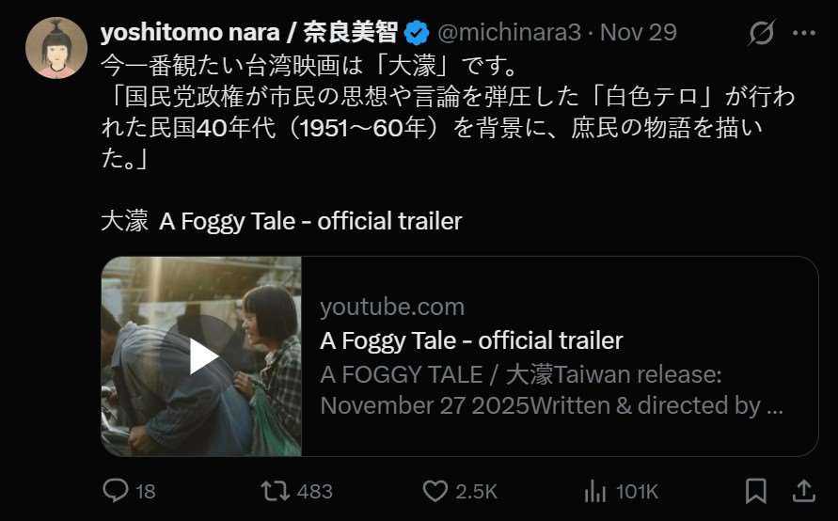Image resolution: width=838 pixels, height=521 pixels.
Task: Share the tweet using the share icon
Action: pyautogui.click(x=804, y=491)
